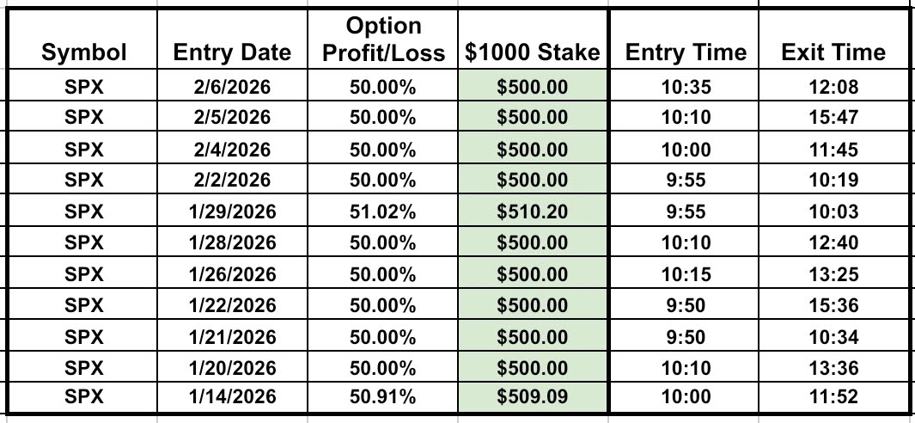915x423 pixels.
Task: Select the 50.91% profit cell
Action: [382, 399]
